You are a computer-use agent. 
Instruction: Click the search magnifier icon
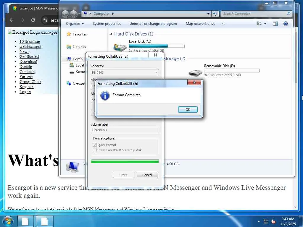point(289,14)
